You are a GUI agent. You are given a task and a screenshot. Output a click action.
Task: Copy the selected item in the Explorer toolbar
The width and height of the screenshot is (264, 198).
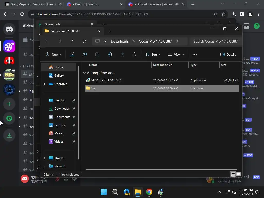85,54
